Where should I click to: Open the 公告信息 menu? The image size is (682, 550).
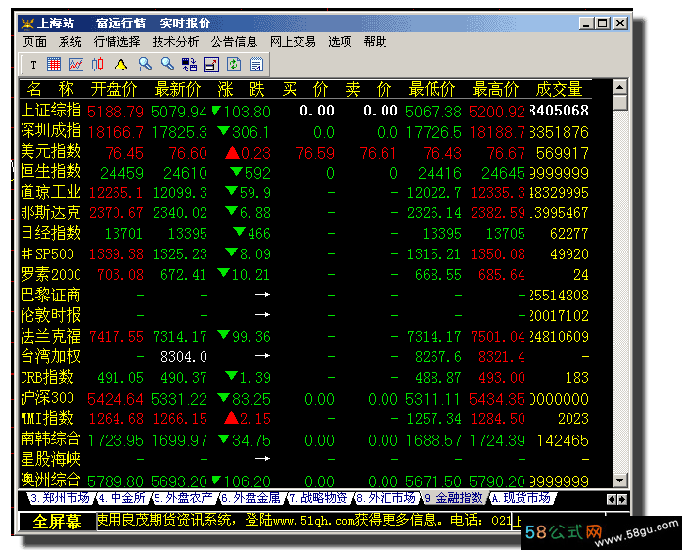coord(235,42)
